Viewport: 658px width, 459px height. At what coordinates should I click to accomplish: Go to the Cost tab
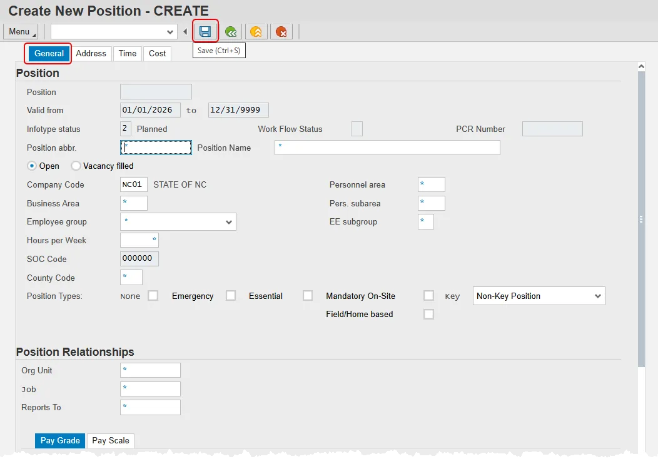pos(158,54)
